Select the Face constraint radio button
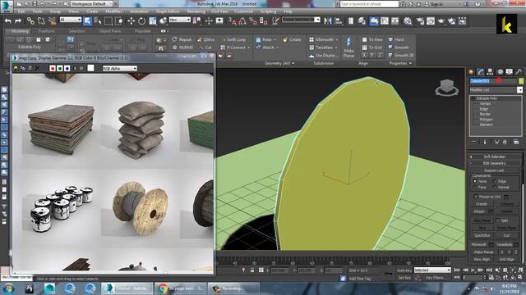This screenshot has width=526, height=295. pyautogui.click(x=475, y=188)
